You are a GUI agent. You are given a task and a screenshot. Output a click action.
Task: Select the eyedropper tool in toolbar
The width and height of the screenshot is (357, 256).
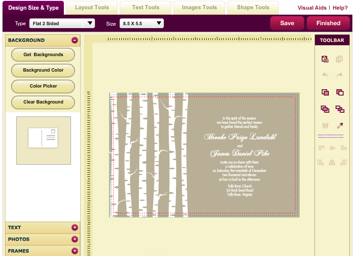[x=340, y=126]
